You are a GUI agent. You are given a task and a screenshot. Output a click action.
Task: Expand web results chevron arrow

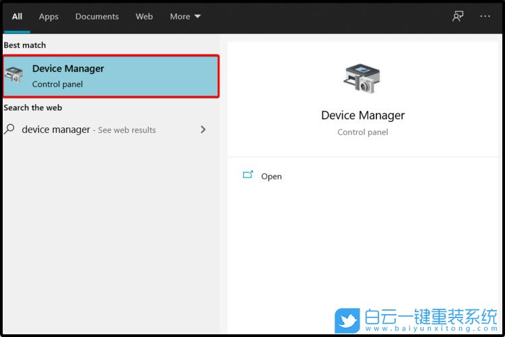click(203, 129)
